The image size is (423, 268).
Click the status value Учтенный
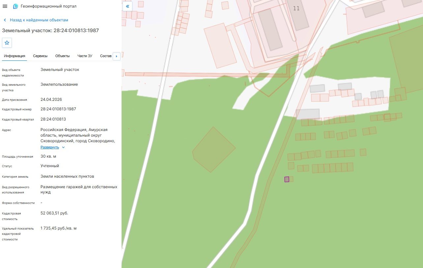click(50, 166)
